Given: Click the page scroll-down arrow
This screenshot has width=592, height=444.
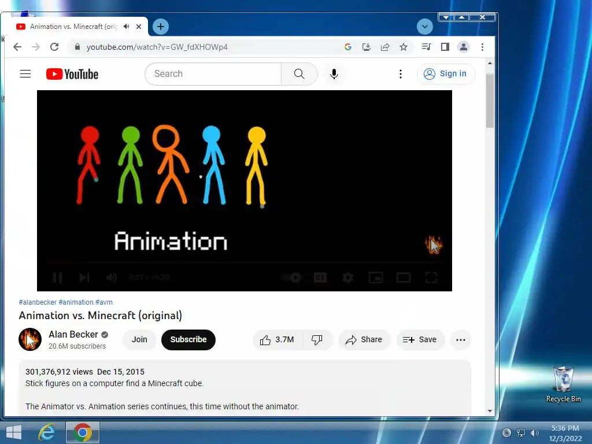Looking at the screenshot, I should pos(490,411).
